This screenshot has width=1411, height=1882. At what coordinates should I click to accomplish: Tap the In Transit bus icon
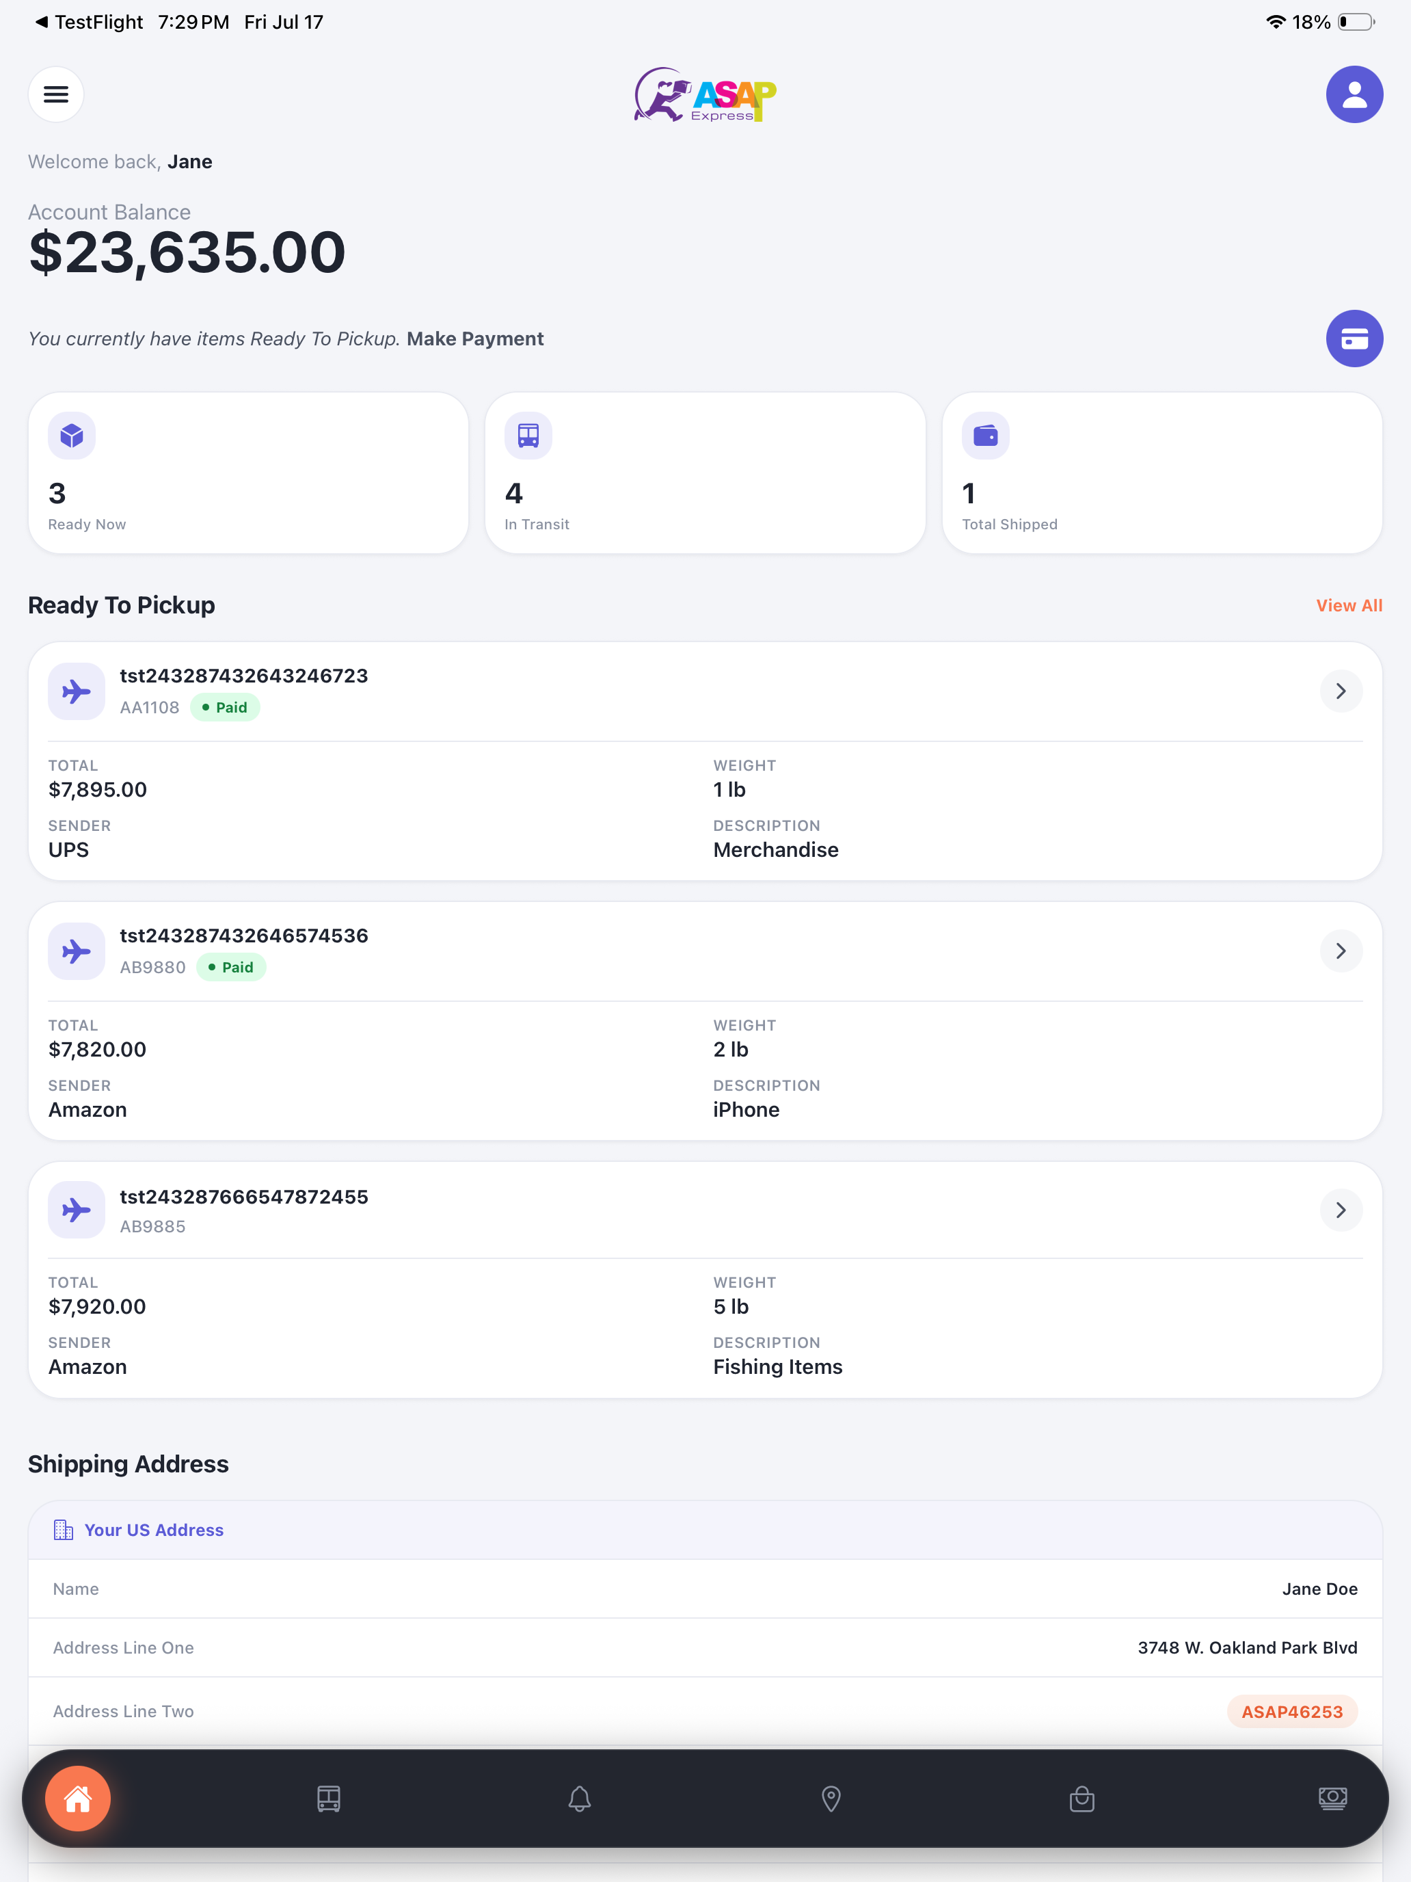pyautogui.click(x=528, y=436)
